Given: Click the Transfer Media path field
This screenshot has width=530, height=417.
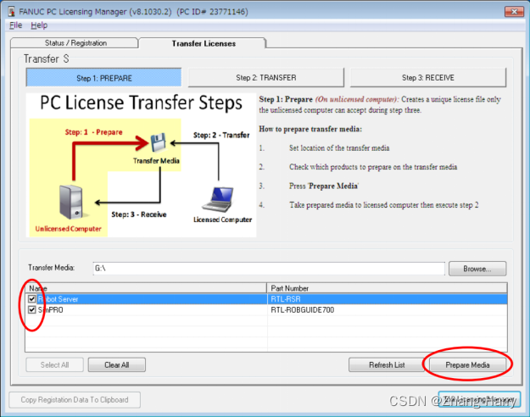Looking at the screenshot, I should (x=269, y=269).
